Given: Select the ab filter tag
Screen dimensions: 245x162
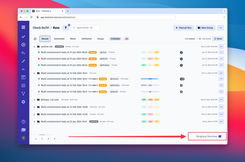Looking at the screenshot, I should point(127,39).
